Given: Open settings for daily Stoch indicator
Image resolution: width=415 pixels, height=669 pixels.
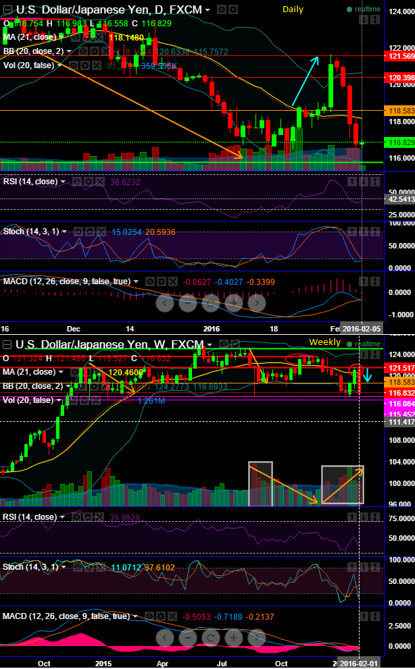Looking at the screenshot, I should (89, 232).
